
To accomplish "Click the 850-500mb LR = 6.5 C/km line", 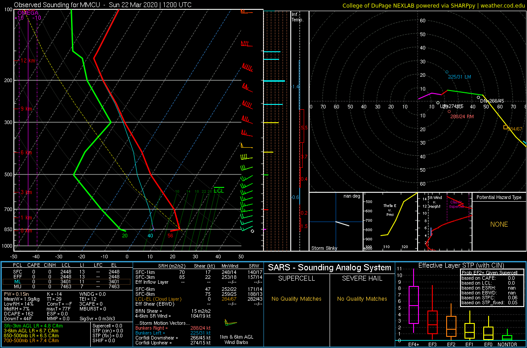I will click(x=31, y=336).
